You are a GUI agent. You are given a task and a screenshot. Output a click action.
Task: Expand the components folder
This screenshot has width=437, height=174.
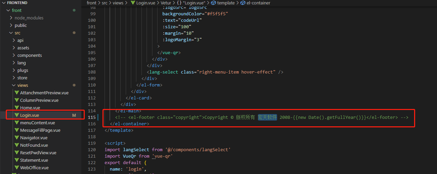tap(14, 55)
